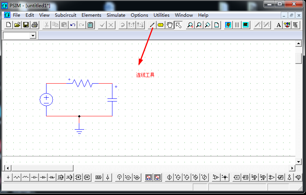Run the simulation
The height and width of the screenshot is (195, 306).
pyautogui.click(x=228, y=25)
